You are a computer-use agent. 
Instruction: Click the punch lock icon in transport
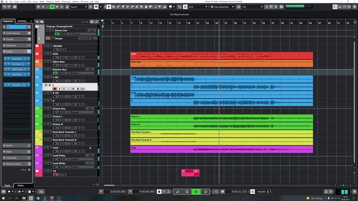159,192
